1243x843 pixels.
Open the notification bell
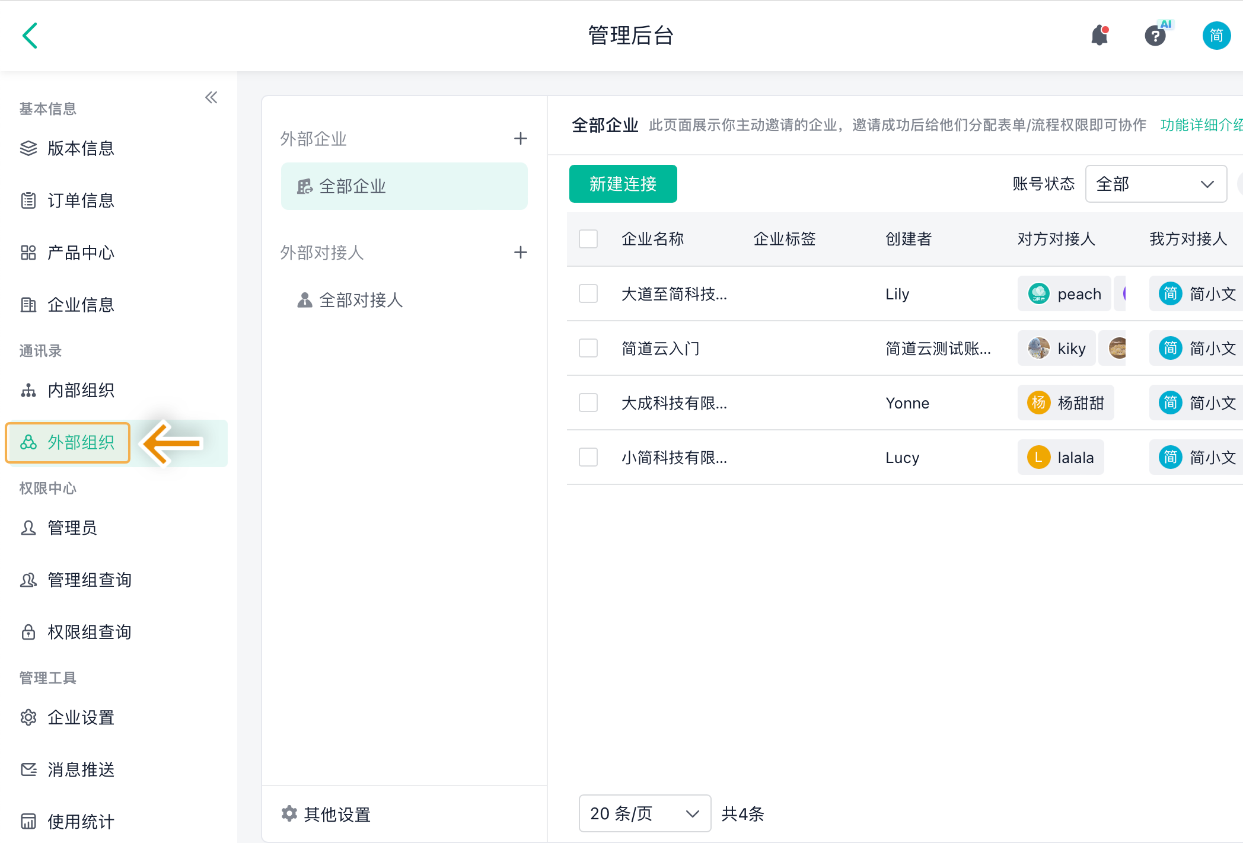pos(1099,36)
